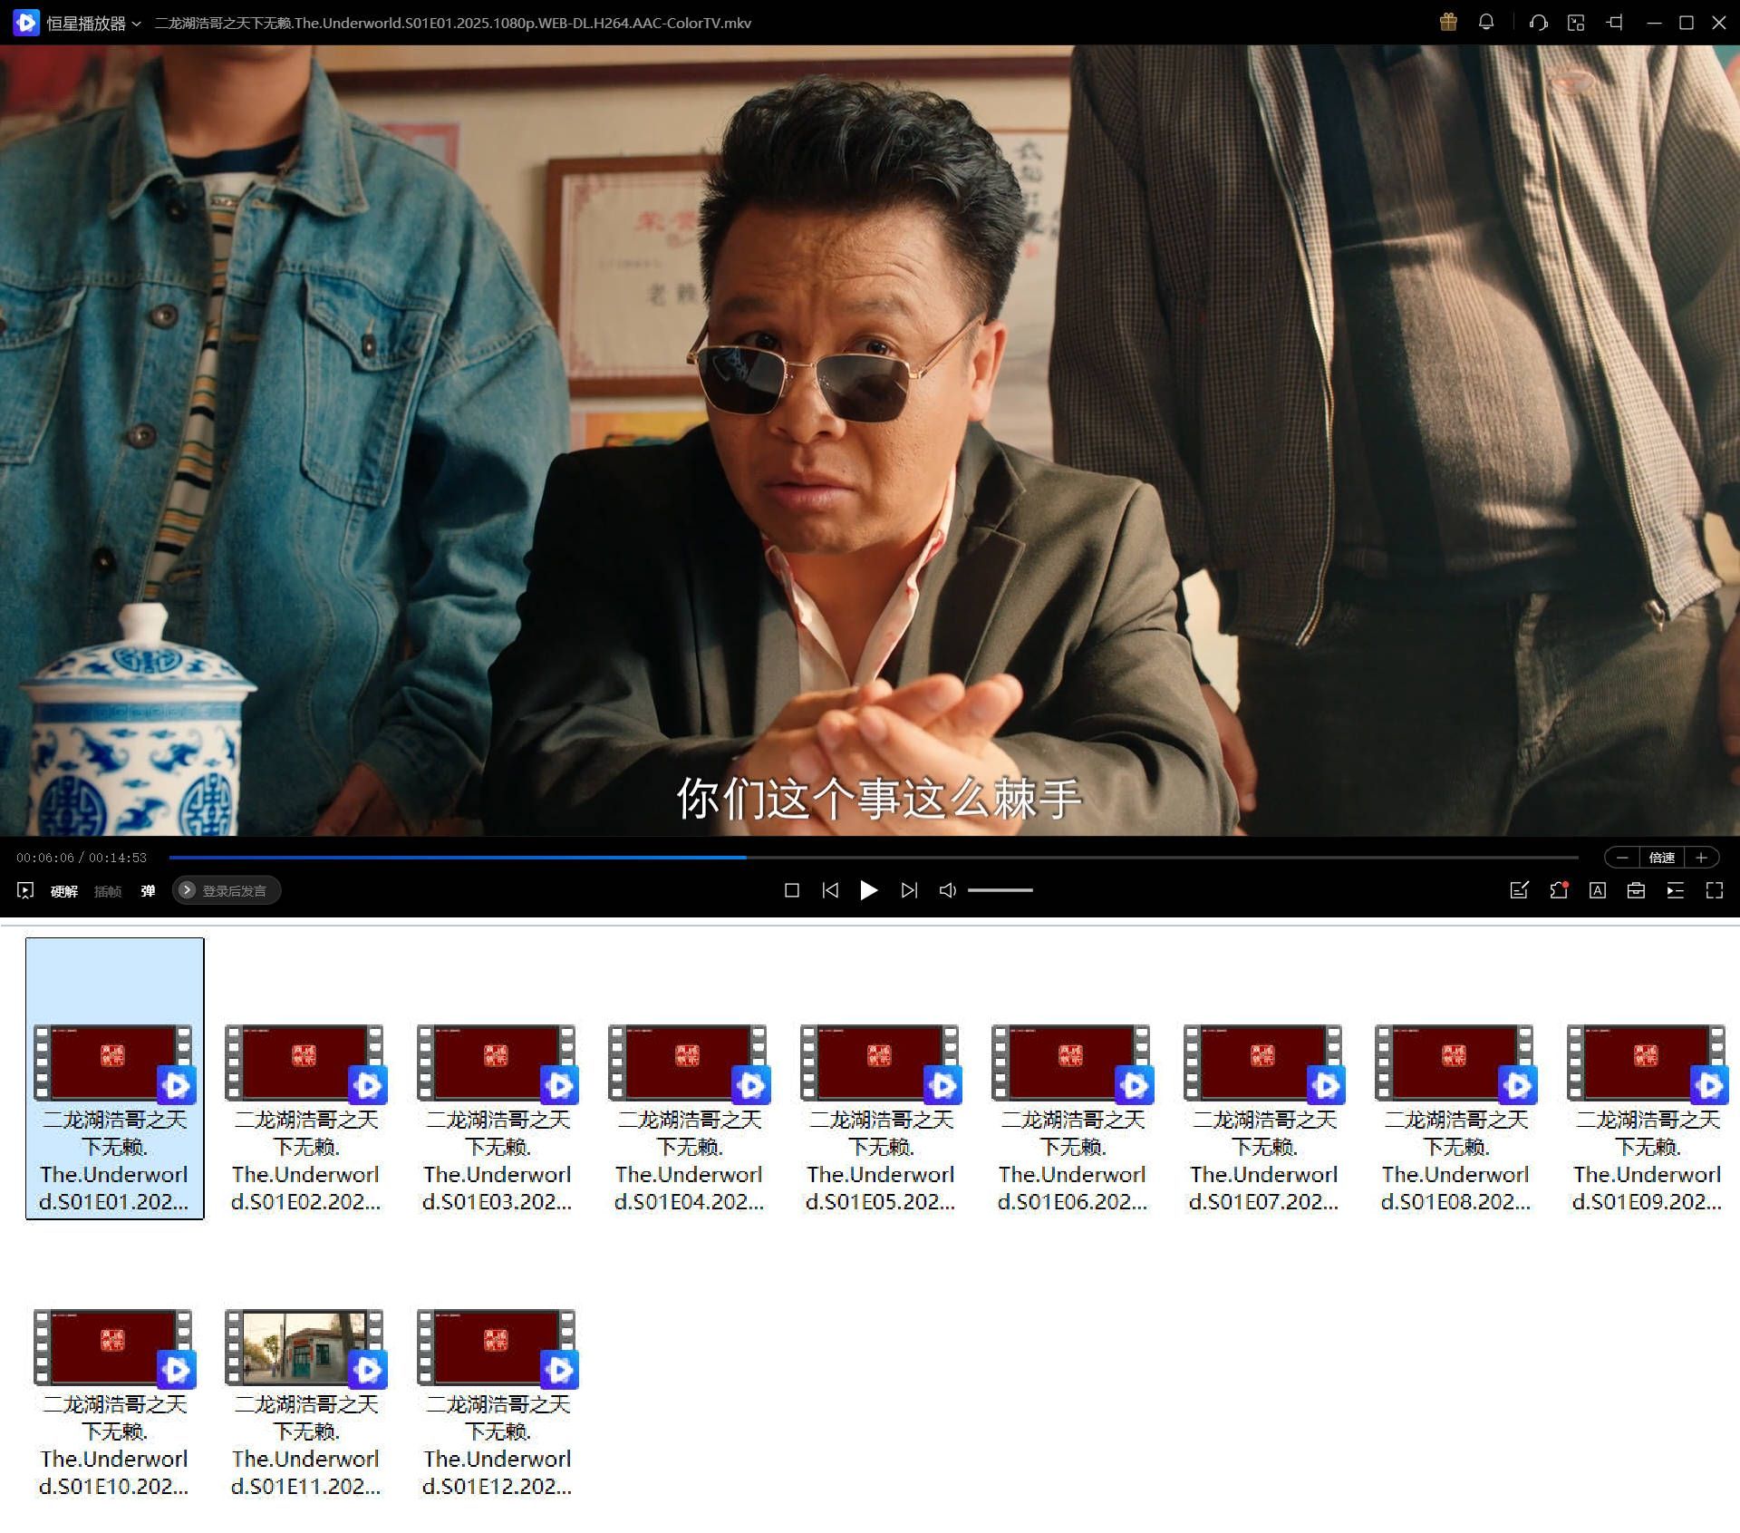Toggle 硬解 hardware decoding
The image size is (1740, 1533).
pyautogui.click(x=63, y=890)
